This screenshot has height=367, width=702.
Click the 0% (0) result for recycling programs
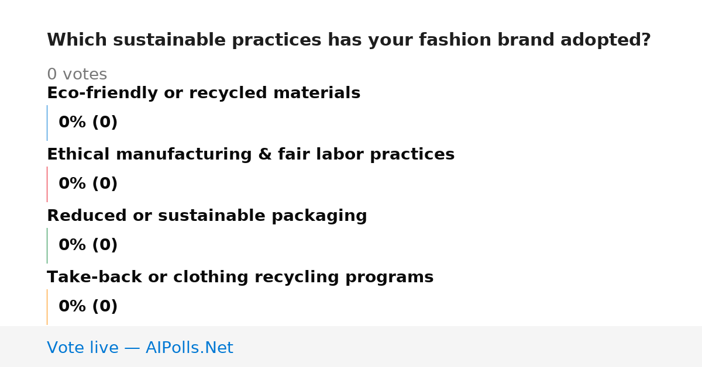tap(88, 307)
